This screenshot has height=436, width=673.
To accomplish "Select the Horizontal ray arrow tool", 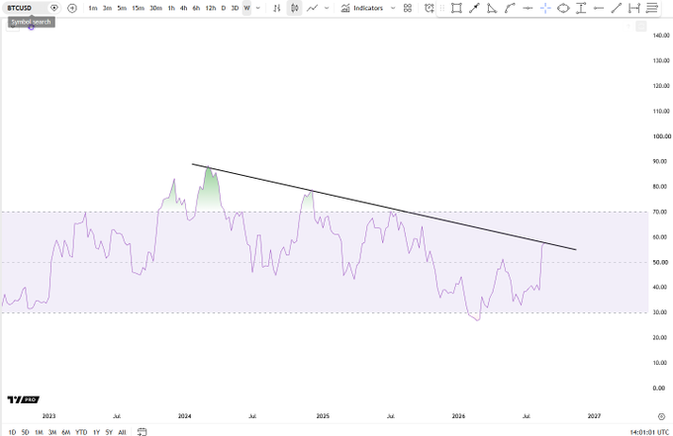I will point(599,8).
